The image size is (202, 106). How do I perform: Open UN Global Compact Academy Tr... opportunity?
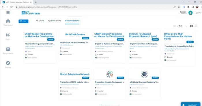point(144,82)
